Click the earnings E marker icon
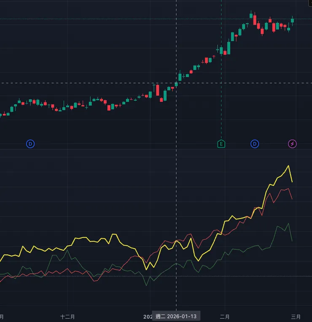This screenshot has width=312, height=322. coord(221,144)
